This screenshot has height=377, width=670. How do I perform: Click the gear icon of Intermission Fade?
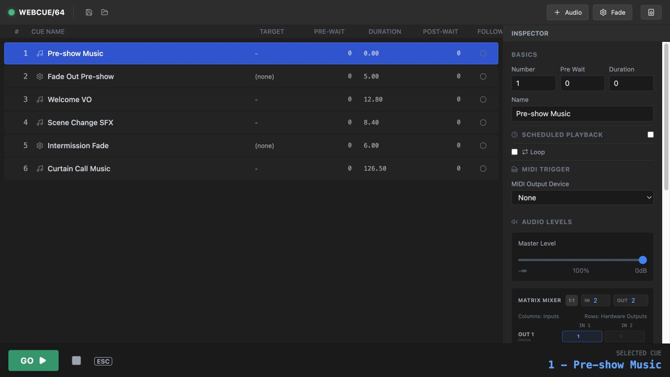click(x=40, y=146)
